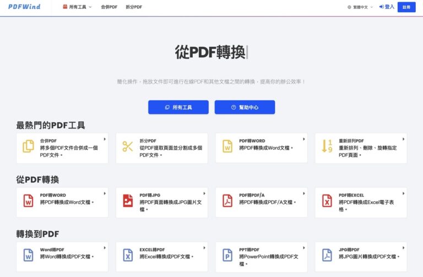Viewport: 423px width, 277px height.
Task: Open the 繁體中文 language selector
Action: (x=360, y=7)
